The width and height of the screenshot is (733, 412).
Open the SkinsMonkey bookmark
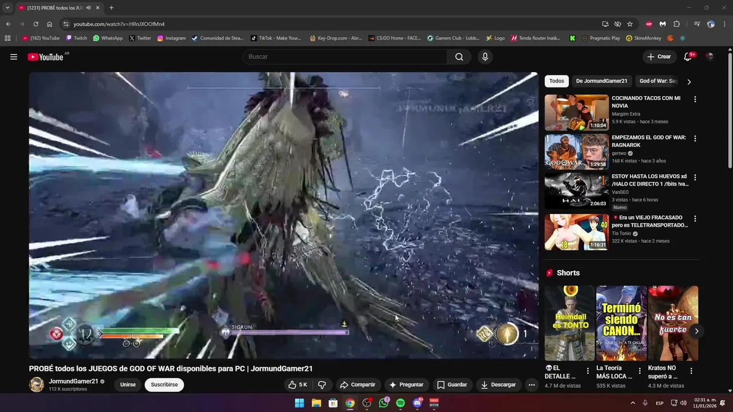click(644, 38)
